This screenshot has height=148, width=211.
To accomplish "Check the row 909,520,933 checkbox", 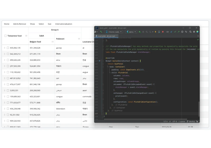I will point(8,121).
